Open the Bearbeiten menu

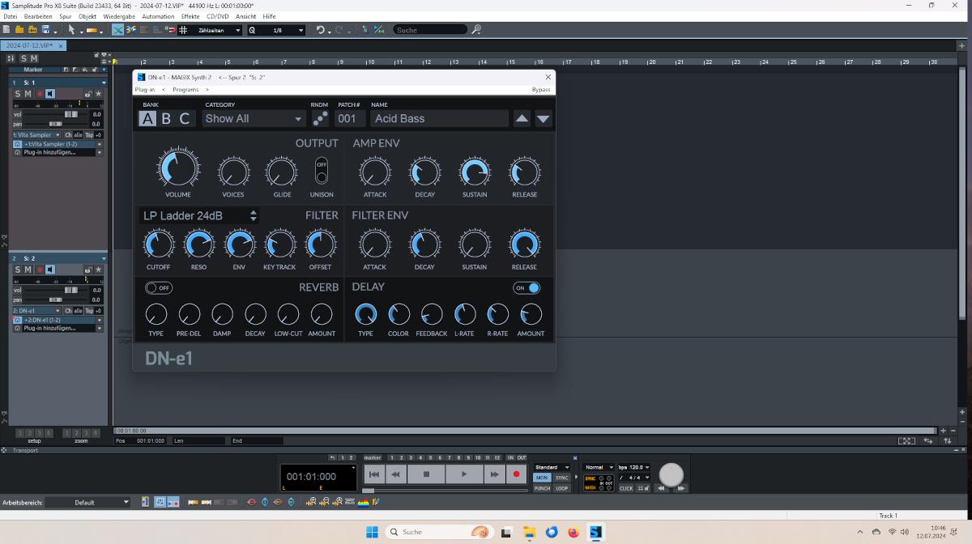tap(38, 16)
